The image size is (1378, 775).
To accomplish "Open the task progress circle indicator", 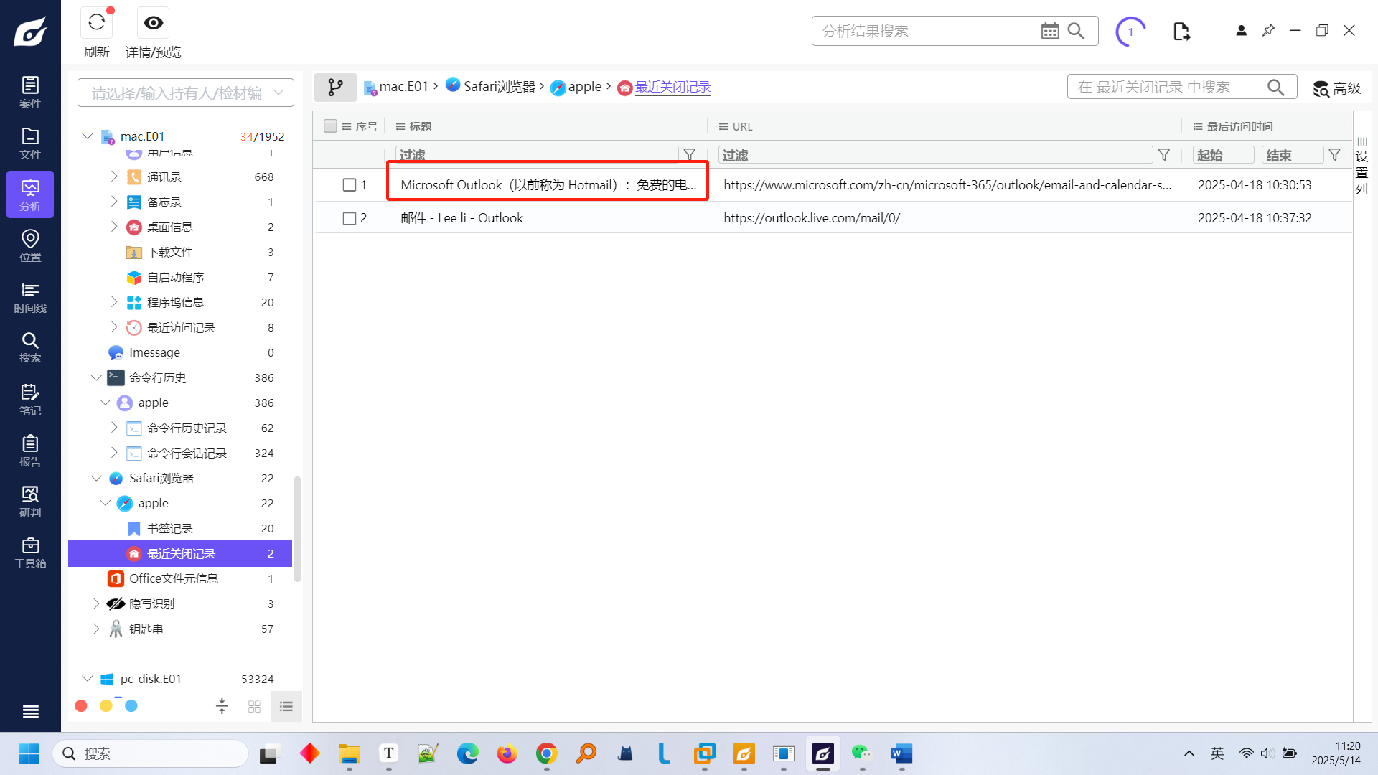I will click(1130, 32).
